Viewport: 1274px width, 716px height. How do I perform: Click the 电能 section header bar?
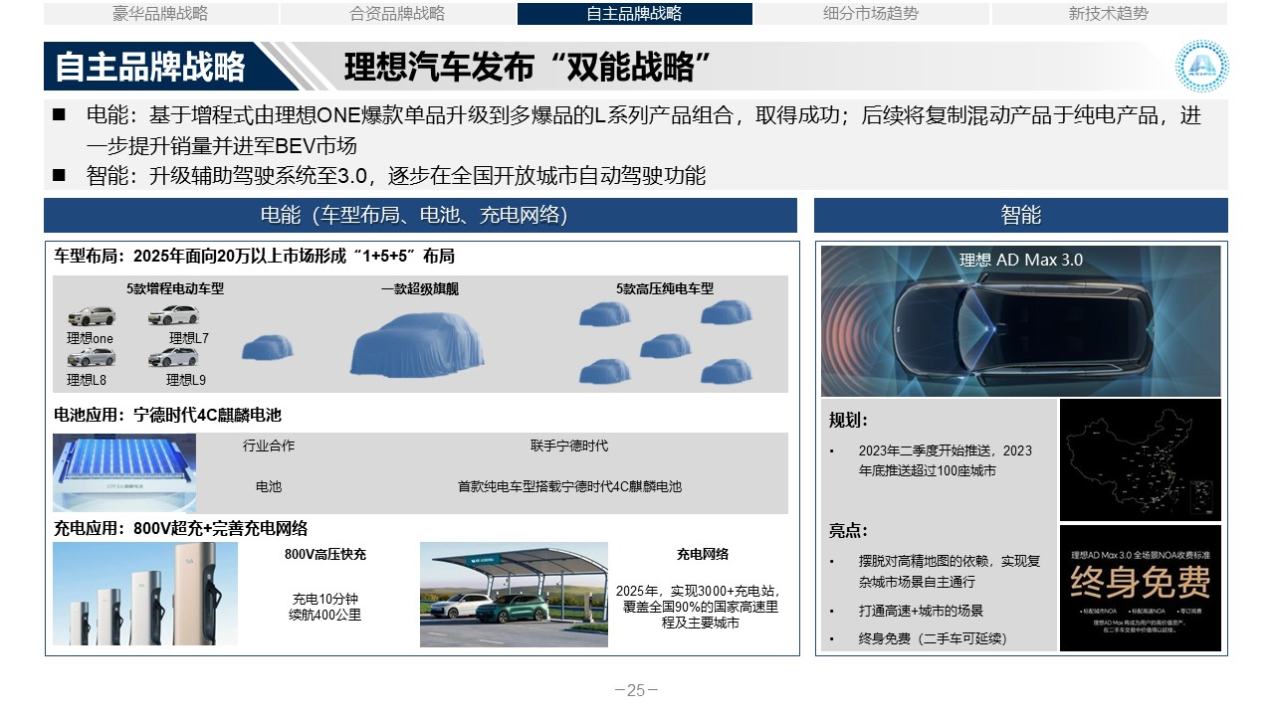point(421,216)
